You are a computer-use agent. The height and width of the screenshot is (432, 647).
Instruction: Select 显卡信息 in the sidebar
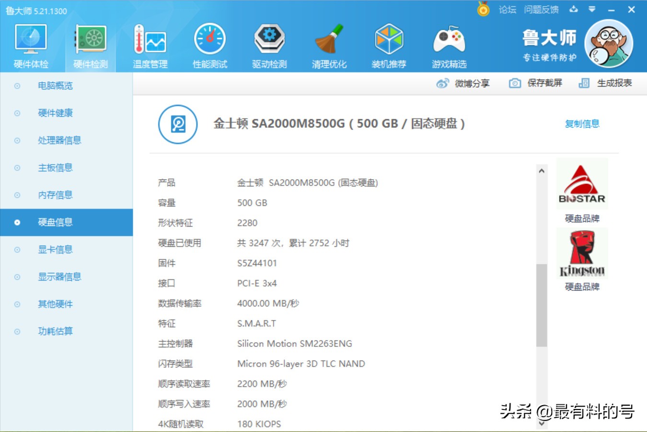click(x=55, y=250)
